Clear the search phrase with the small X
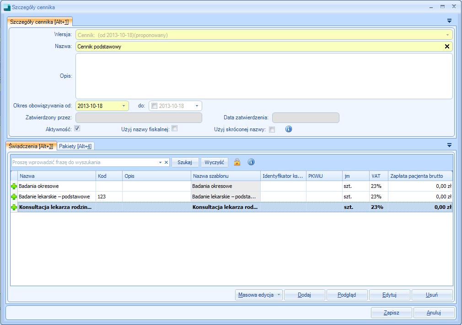462x325 pixels. [166, 162]
